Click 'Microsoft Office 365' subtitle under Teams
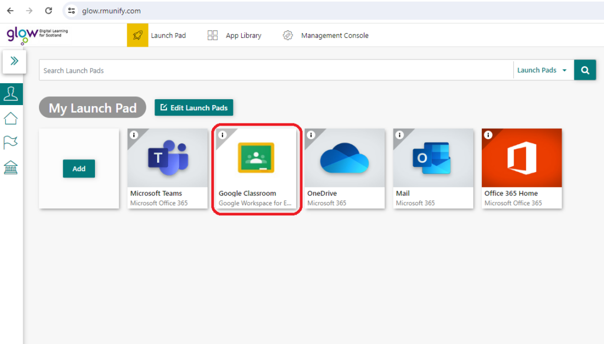This screenshot has height=344, width=604. (x=159, y=203)
